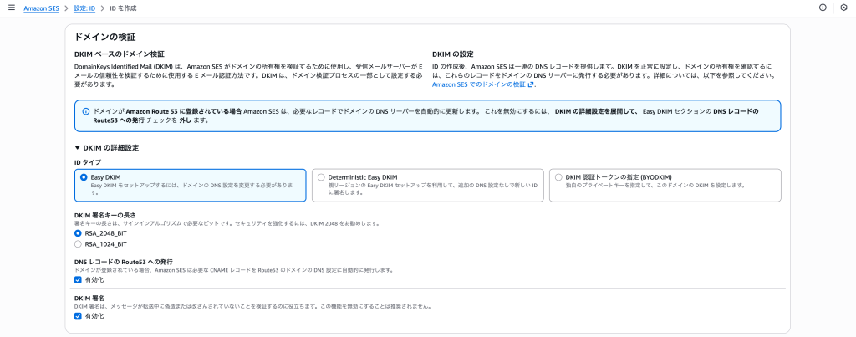Choose DKIM 認証トークンの指定 (BYODKIM) option
The width and height of the screenshot is (856, 337).
pyautogui.click(x=558, y=177)
